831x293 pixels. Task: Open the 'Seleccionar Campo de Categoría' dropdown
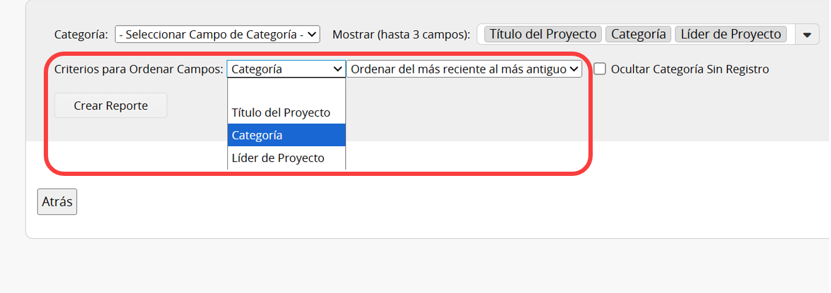(x=218, y=35)
